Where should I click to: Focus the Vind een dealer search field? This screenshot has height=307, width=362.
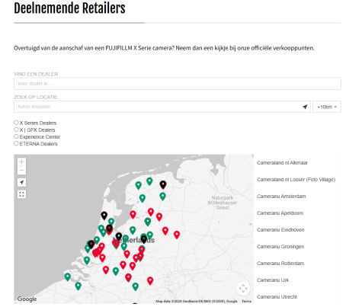tap(178, 84)
